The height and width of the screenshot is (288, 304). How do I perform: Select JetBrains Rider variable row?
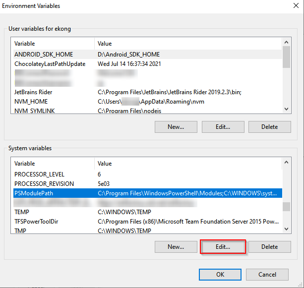tap(33, 92)
